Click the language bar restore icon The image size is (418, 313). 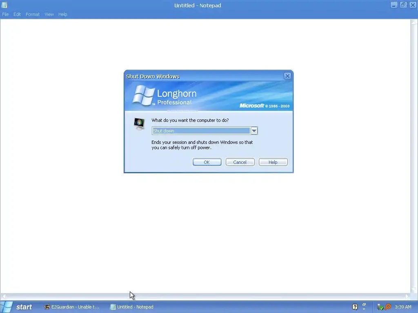364,305
